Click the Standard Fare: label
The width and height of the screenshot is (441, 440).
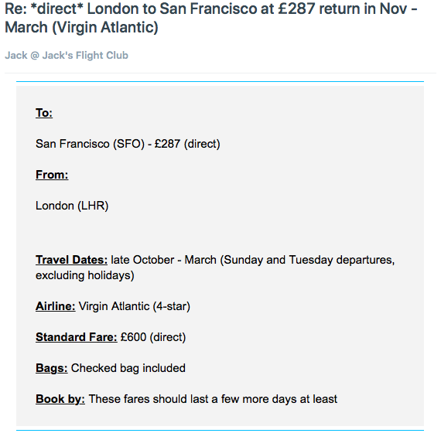(x=77, y=337)
